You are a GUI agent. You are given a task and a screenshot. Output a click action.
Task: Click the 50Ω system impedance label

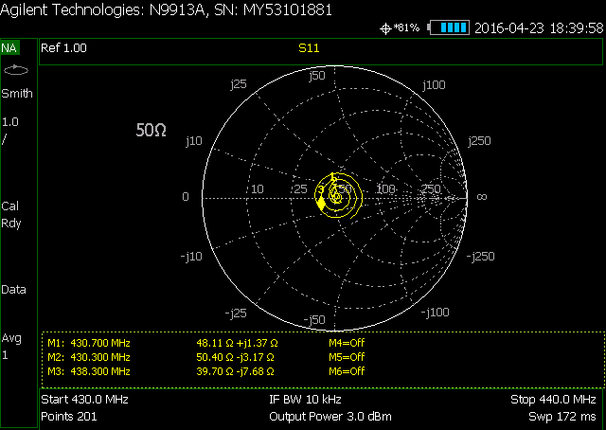tap(151, 131)
